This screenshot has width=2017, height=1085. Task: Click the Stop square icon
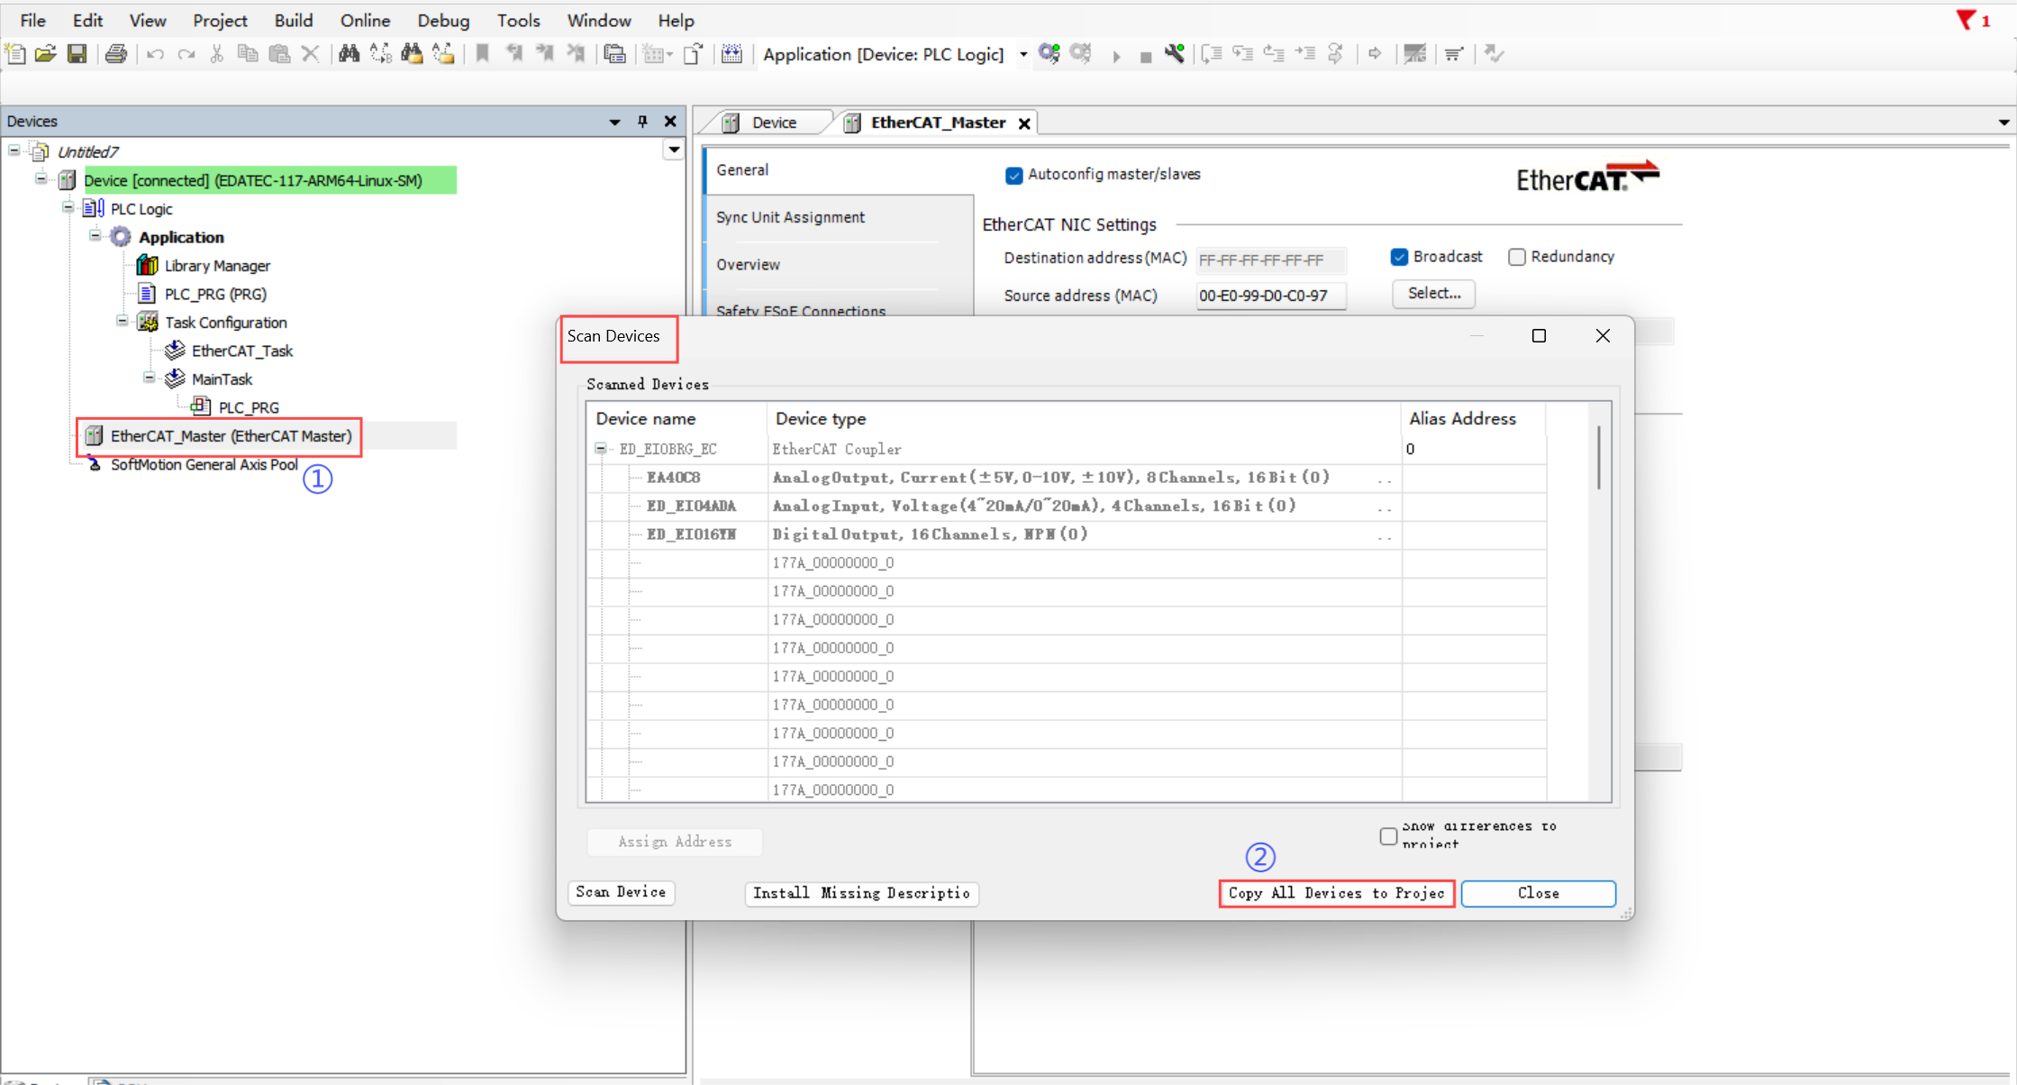coord(1146,57)
